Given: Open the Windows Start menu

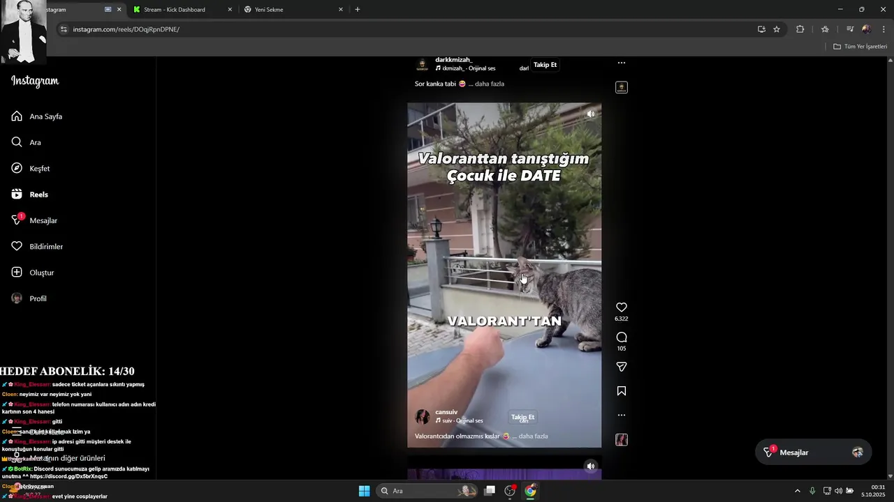Looking at the screenshot, I should pyautogui.click(x=364, y=491).
